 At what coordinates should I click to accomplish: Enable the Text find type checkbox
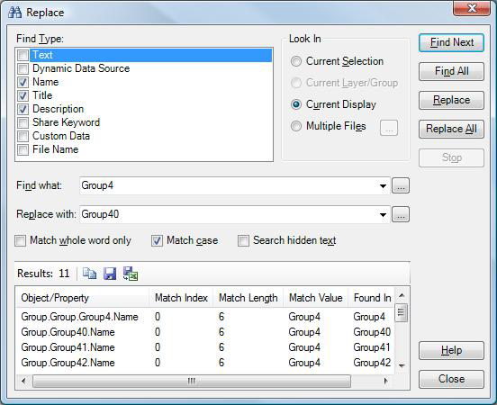(23, 55)
